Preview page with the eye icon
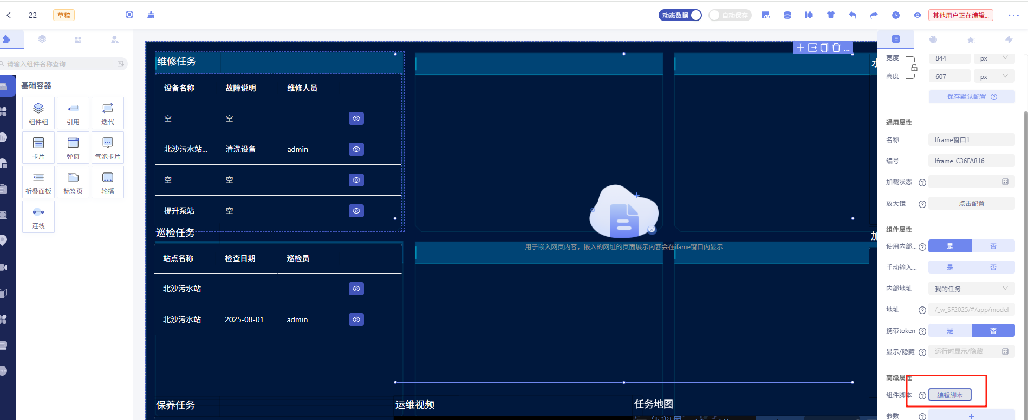The height and width of the screenshot is (420, 1028). tap(918, 15)
